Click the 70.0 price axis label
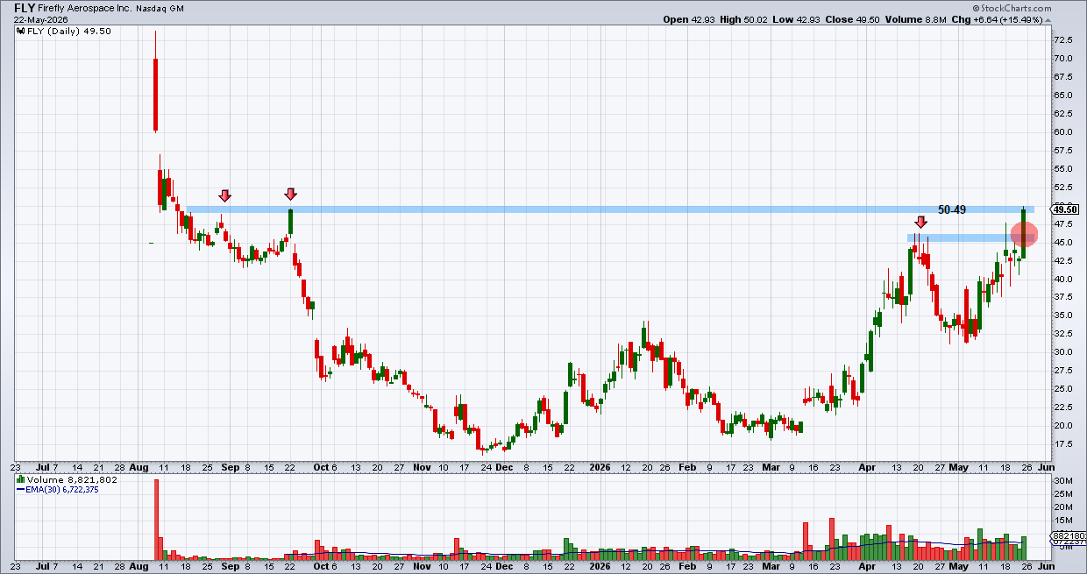The image size is (1087, 574). click(x=1062, y=59)
